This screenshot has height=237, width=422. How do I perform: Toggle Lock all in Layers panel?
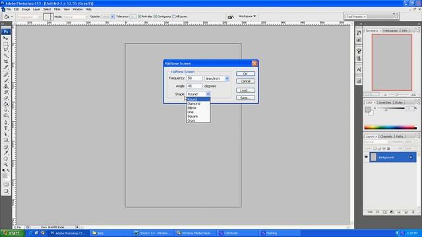388,148
